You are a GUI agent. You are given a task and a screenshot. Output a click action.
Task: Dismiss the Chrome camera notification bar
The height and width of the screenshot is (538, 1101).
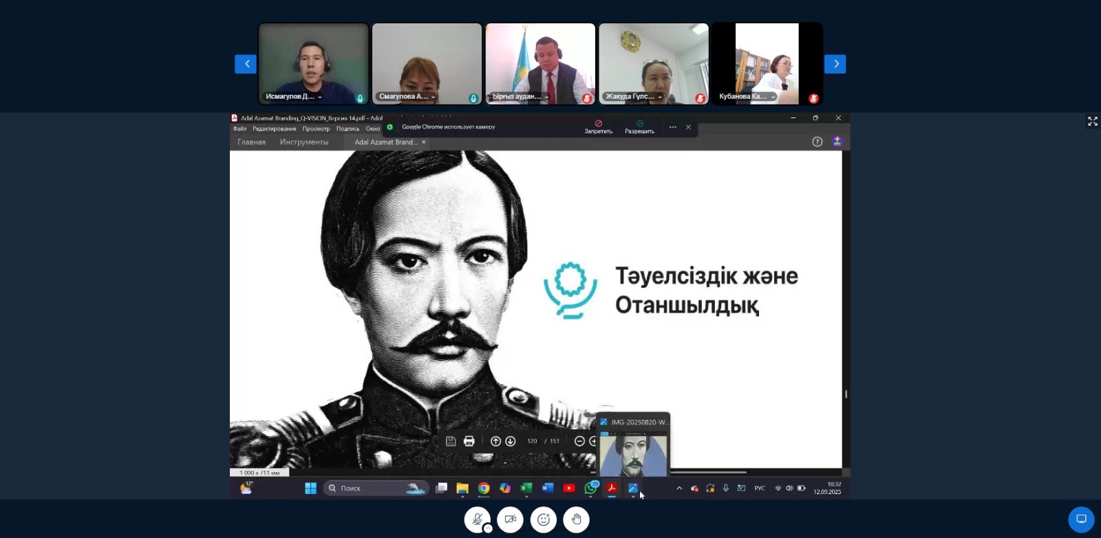pyautogui.click(x=688, y=127)
